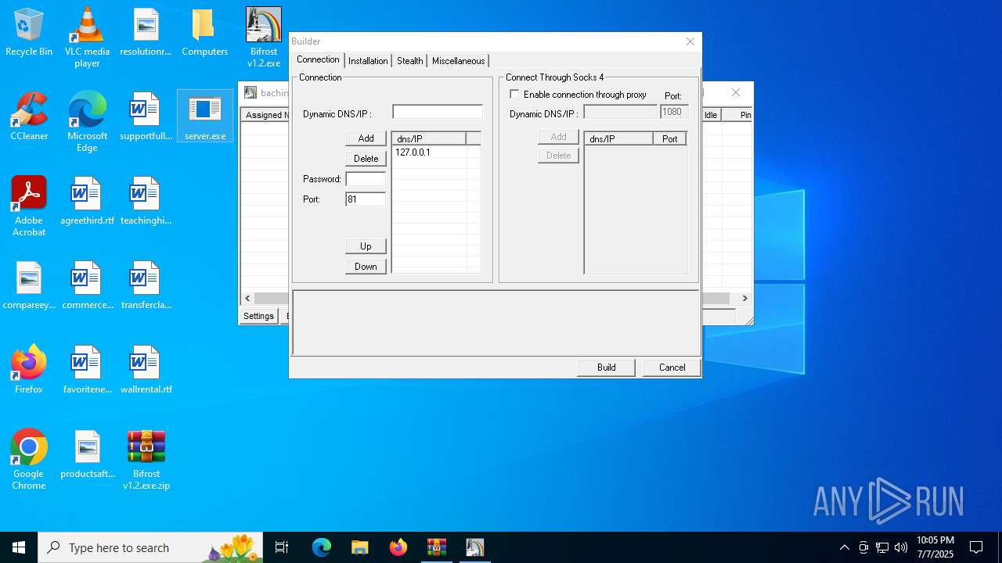This screenshot has height=563, width=1002.
Task: Switch to the Miscellaneous tab
Action: (458, 61)
